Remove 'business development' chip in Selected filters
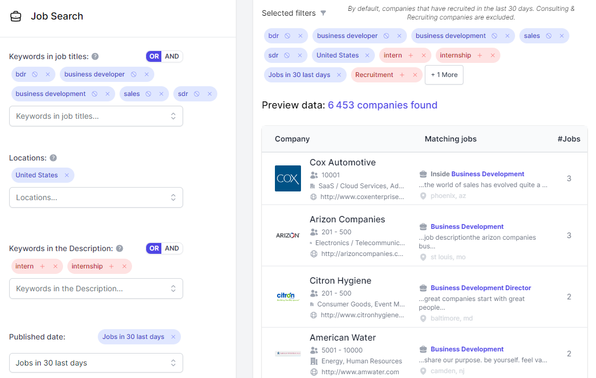Image resolution: width=596 pixels, height=378 pixels. [x=507, y=36]
